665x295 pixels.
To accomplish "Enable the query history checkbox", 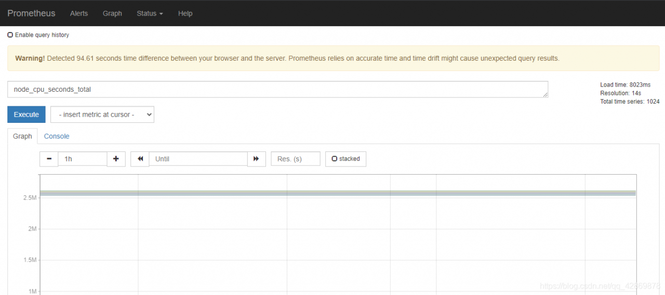I will [10, 35].
